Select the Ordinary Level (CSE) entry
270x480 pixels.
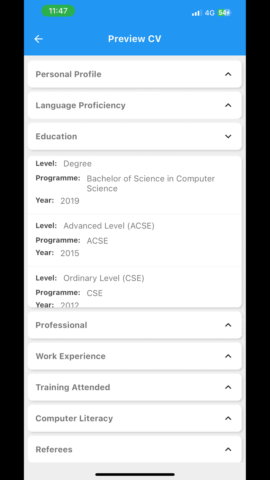coord(135,287)
